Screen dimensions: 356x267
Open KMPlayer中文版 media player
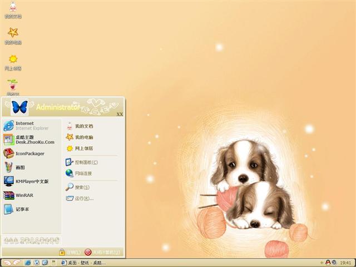tap(26, 181)
